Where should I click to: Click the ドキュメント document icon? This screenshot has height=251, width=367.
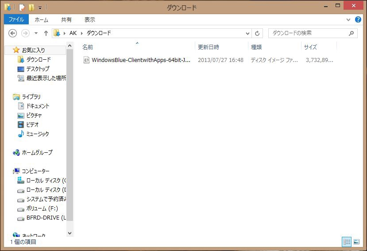point(21,106)
